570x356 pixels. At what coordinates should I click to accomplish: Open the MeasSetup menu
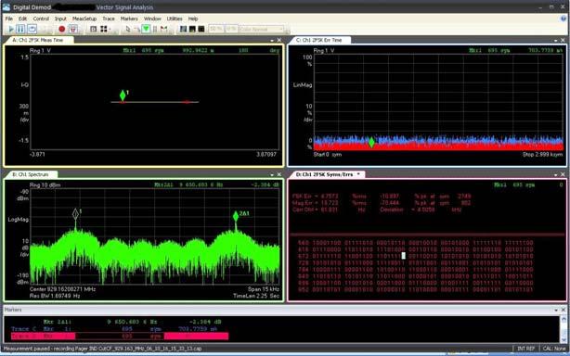pyautogui.click(x=84, y=19)
